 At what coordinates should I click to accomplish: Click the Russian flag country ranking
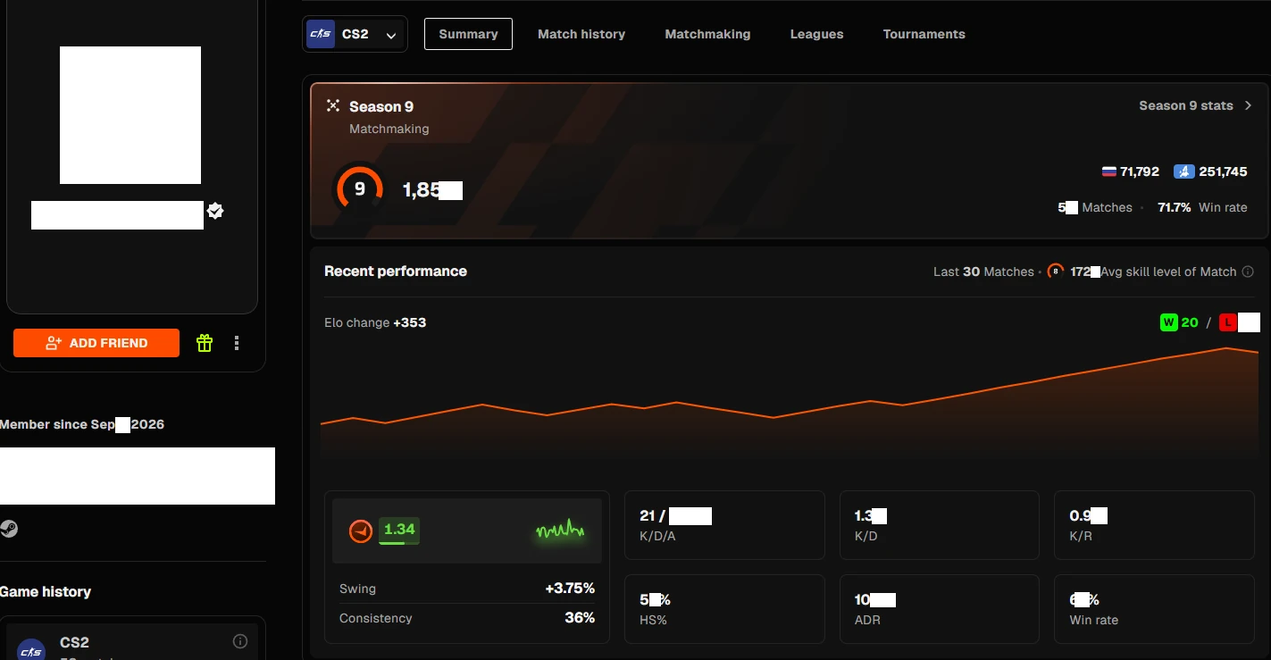click(x=1130, y=171)
